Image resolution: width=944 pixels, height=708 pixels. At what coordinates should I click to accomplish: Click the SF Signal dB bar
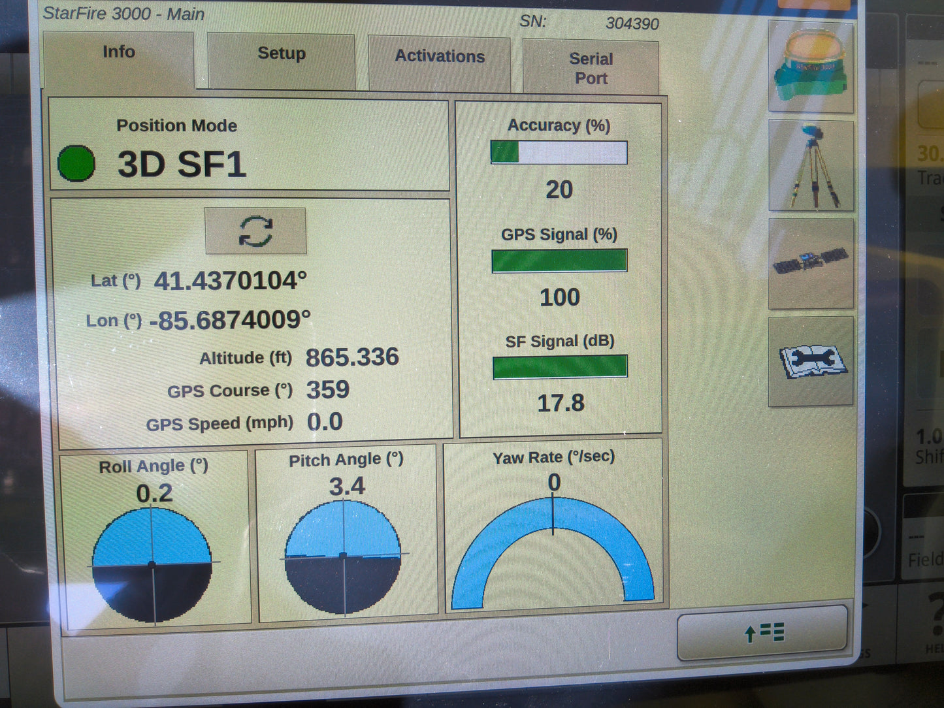[x=560, y=367]
